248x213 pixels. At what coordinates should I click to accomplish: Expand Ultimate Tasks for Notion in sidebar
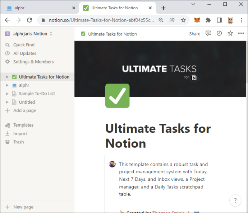(x=7, y=77)
